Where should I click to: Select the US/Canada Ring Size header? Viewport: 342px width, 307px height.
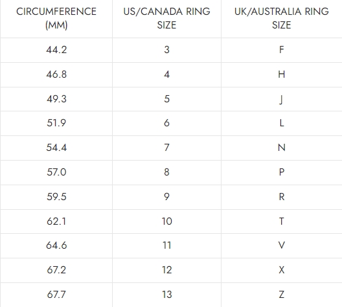point(166,18)
